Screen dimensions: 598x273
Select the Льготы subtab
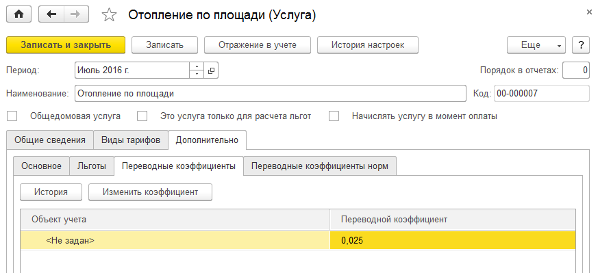[x=92, y=166]
